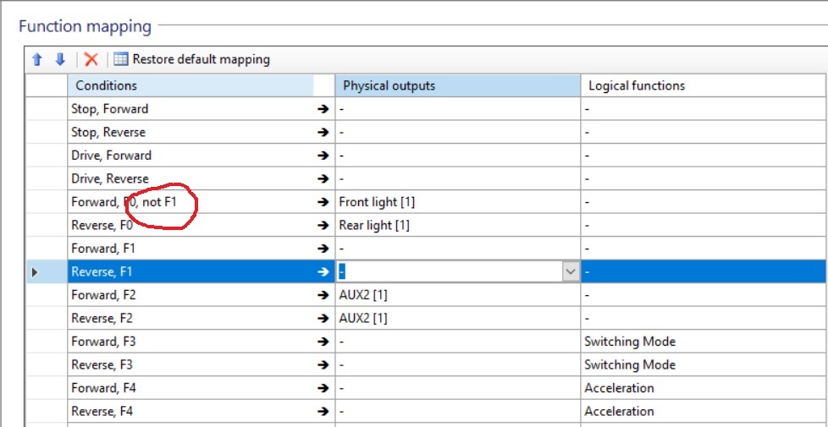828x427 pixels.
Task: Click the Rear light [1] output cell
Action: (458, 225)
